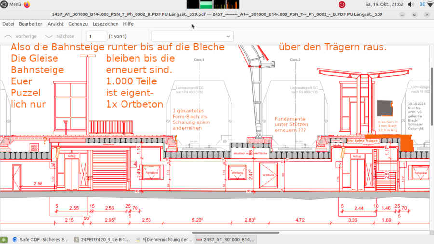Screen dimensions: 434x244
Task: Open the Datei menu
Action: click(x=8, y=24)
